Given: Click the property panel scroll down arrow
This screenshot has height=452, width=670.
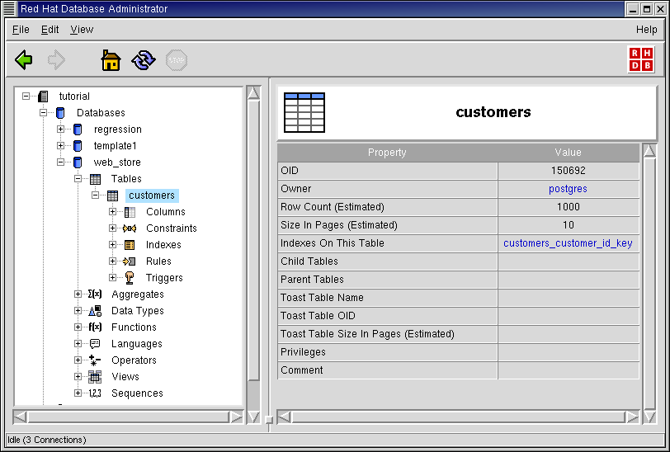Looking at the screenshot, I should pos(649,417).
